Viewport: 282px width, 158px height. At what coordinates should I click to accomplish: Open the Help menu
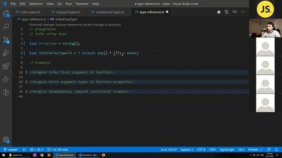[96, 4]
